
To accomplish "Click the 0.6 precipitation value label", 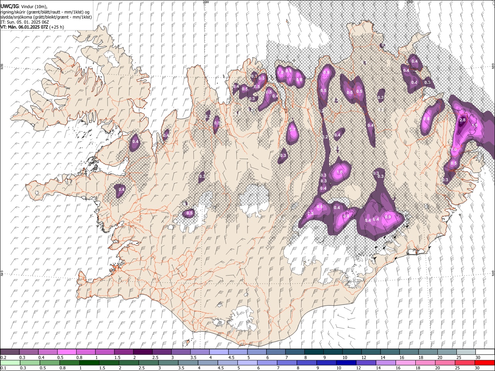I will [319, 207].
